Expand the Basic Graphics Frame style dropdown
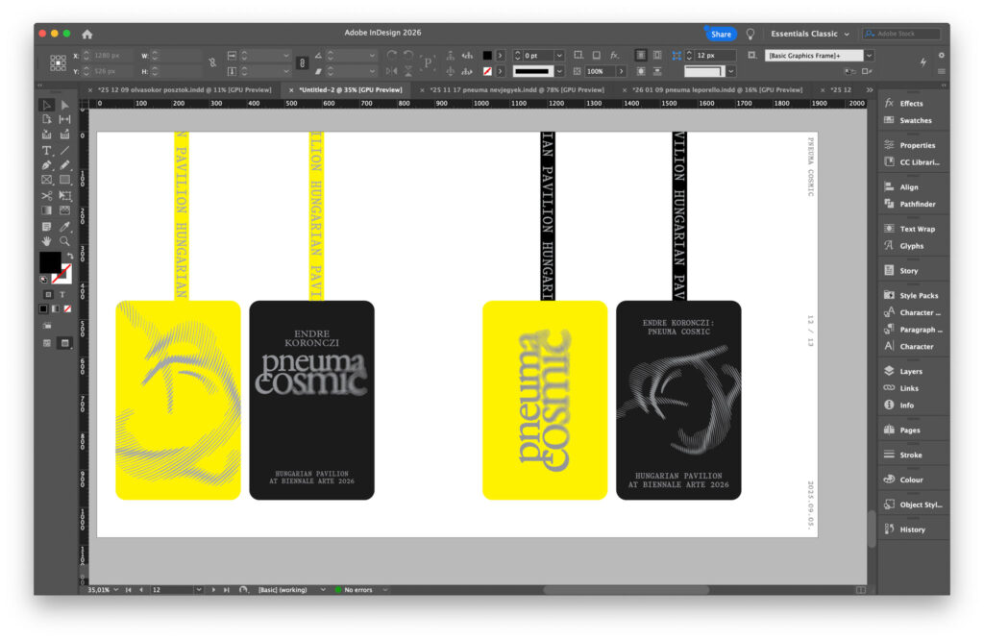Image resolution: width=984 pixels, height=640 pixels. tap(869, 56)
